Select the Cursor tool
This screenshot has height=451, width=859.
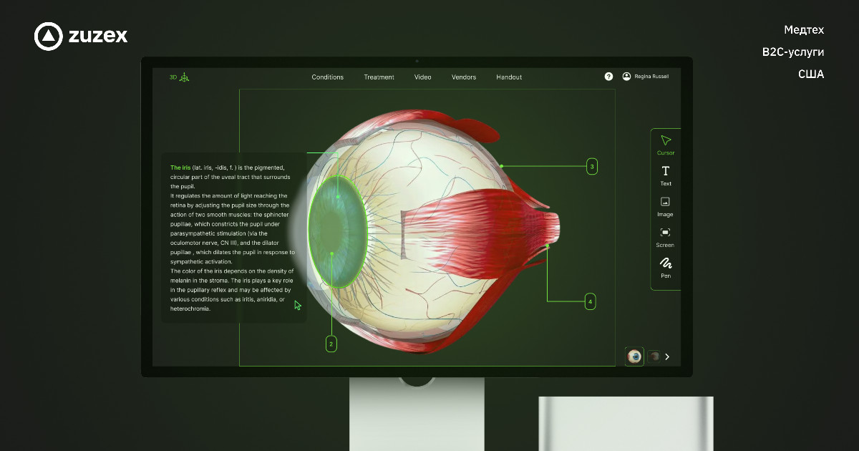(666, 143)
